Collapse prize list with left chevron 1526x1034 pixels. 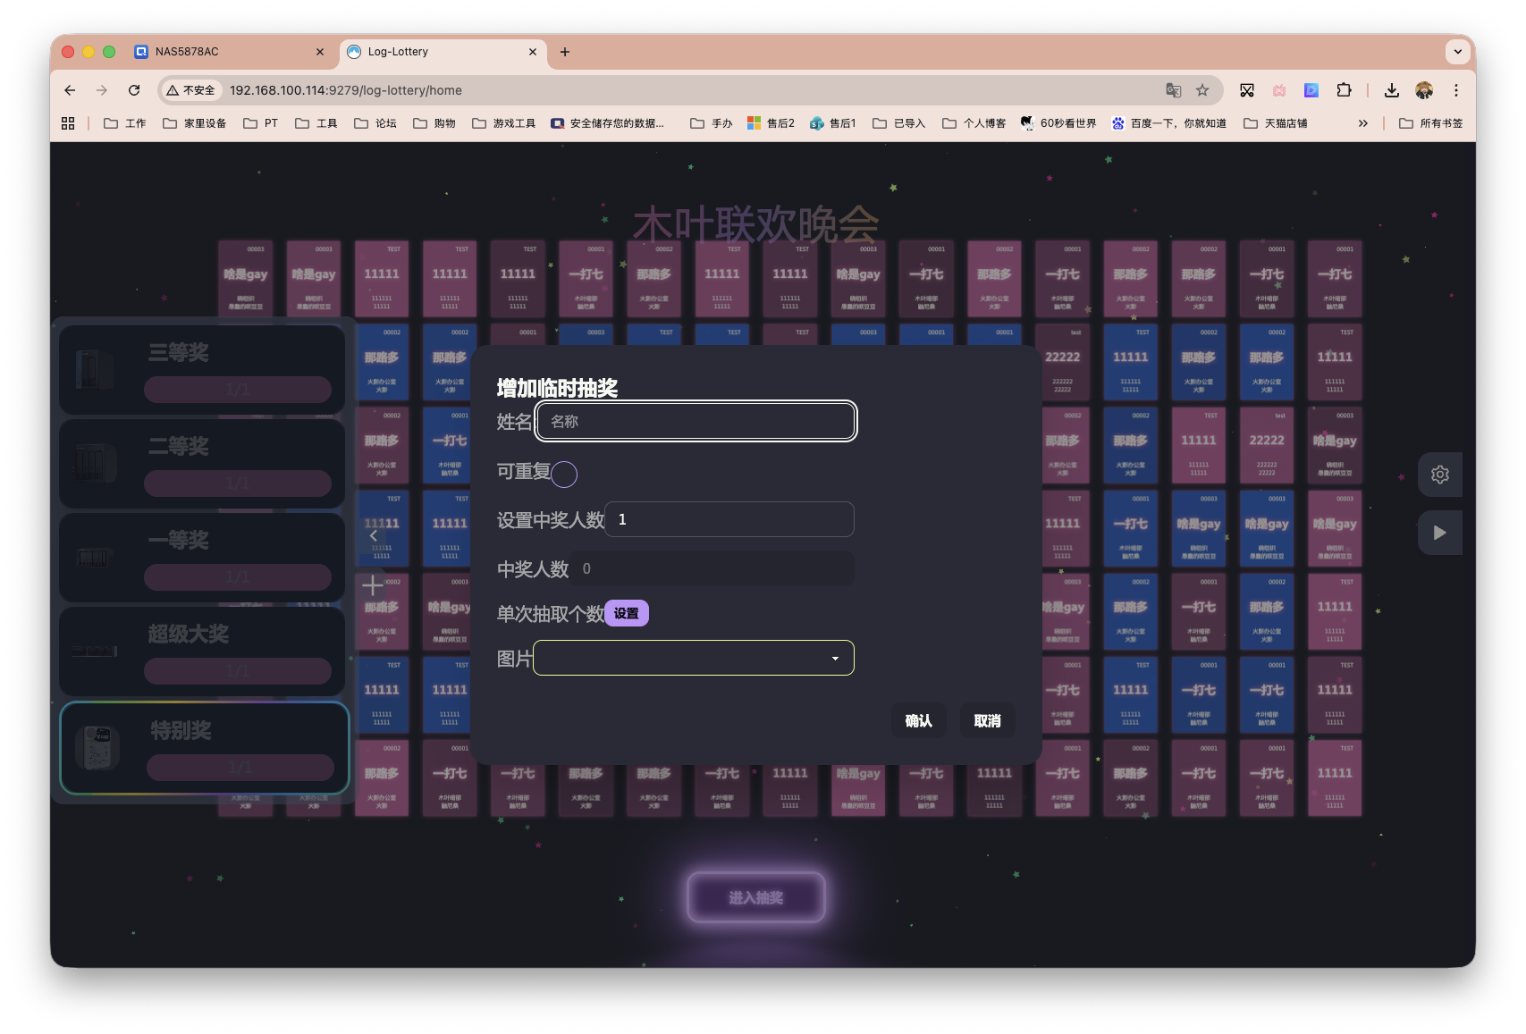374,535
